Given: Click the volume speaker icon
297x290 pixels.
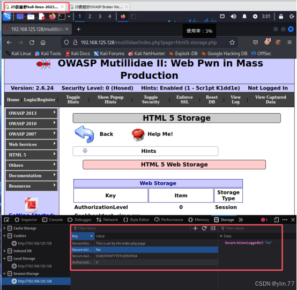Looking at the screenshot, I should click(233, 17).
